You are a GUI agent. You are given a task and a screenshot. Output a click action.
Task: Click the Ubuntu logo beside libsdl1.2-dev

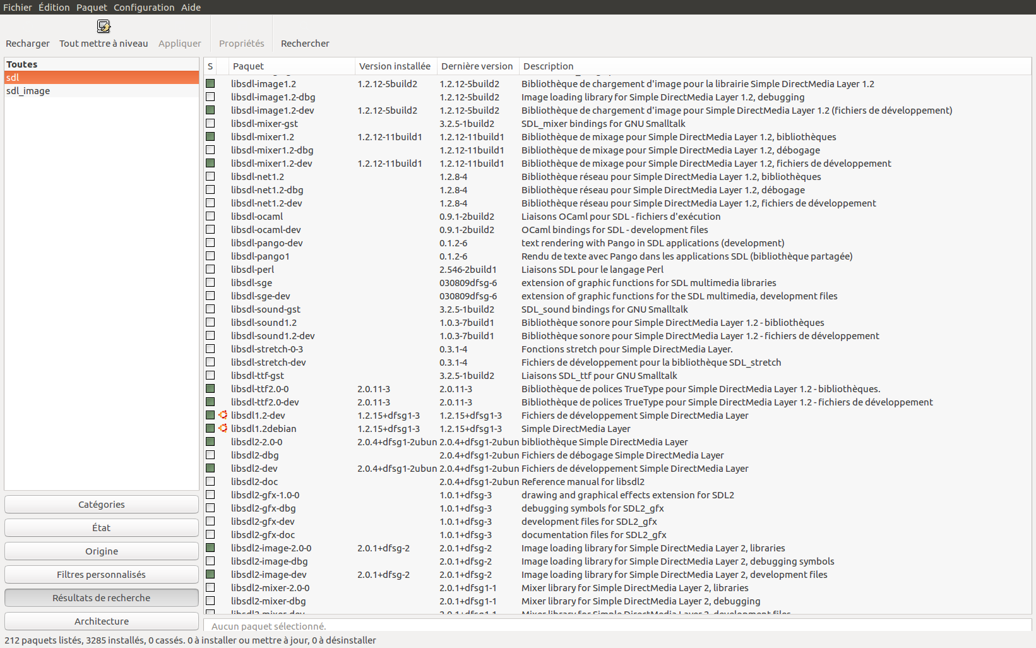[x=223, y=415]
